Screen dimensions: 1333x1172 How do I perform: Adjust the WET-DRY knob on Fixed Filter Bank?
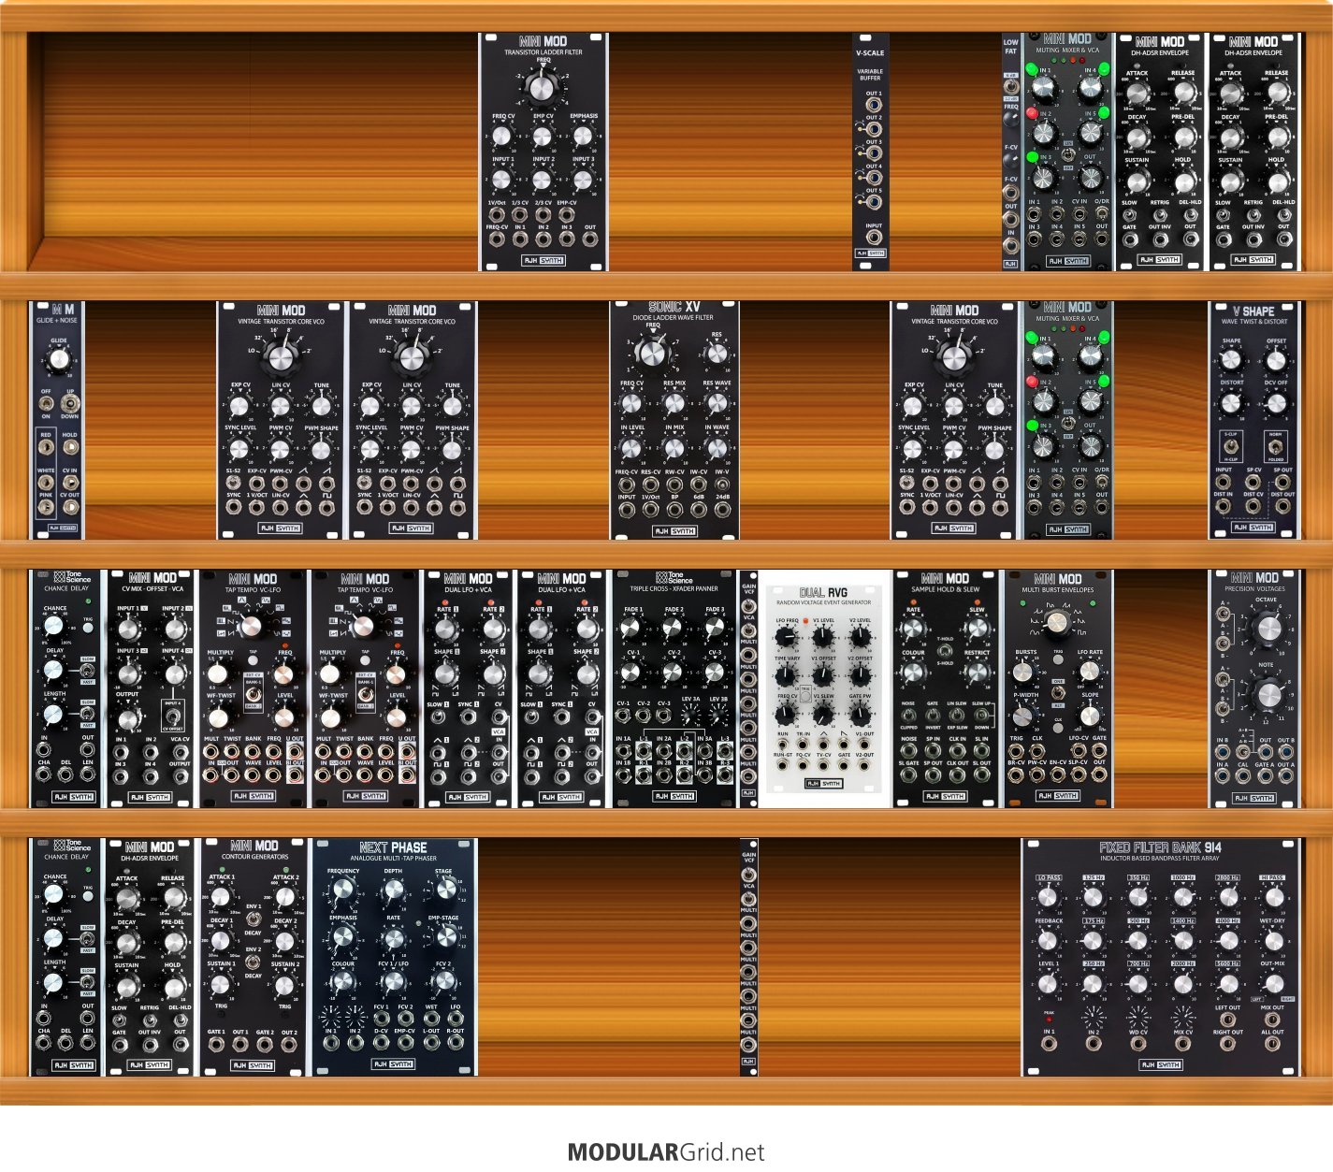pos(1273,941)
